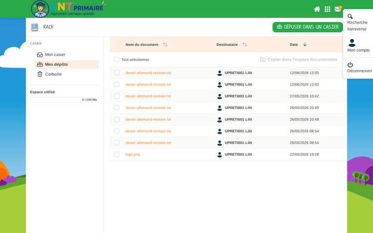Image resolution: width=373 pixels, height=233 pixels.
Task: Open the logo.png file link
Action: [132, 154]
